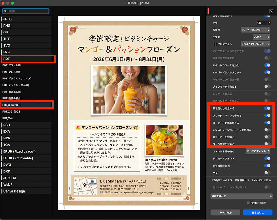Open the 色空間 CMYK dropdown
The width and height of the screenshot is (277, 220).
click(261, 37)
